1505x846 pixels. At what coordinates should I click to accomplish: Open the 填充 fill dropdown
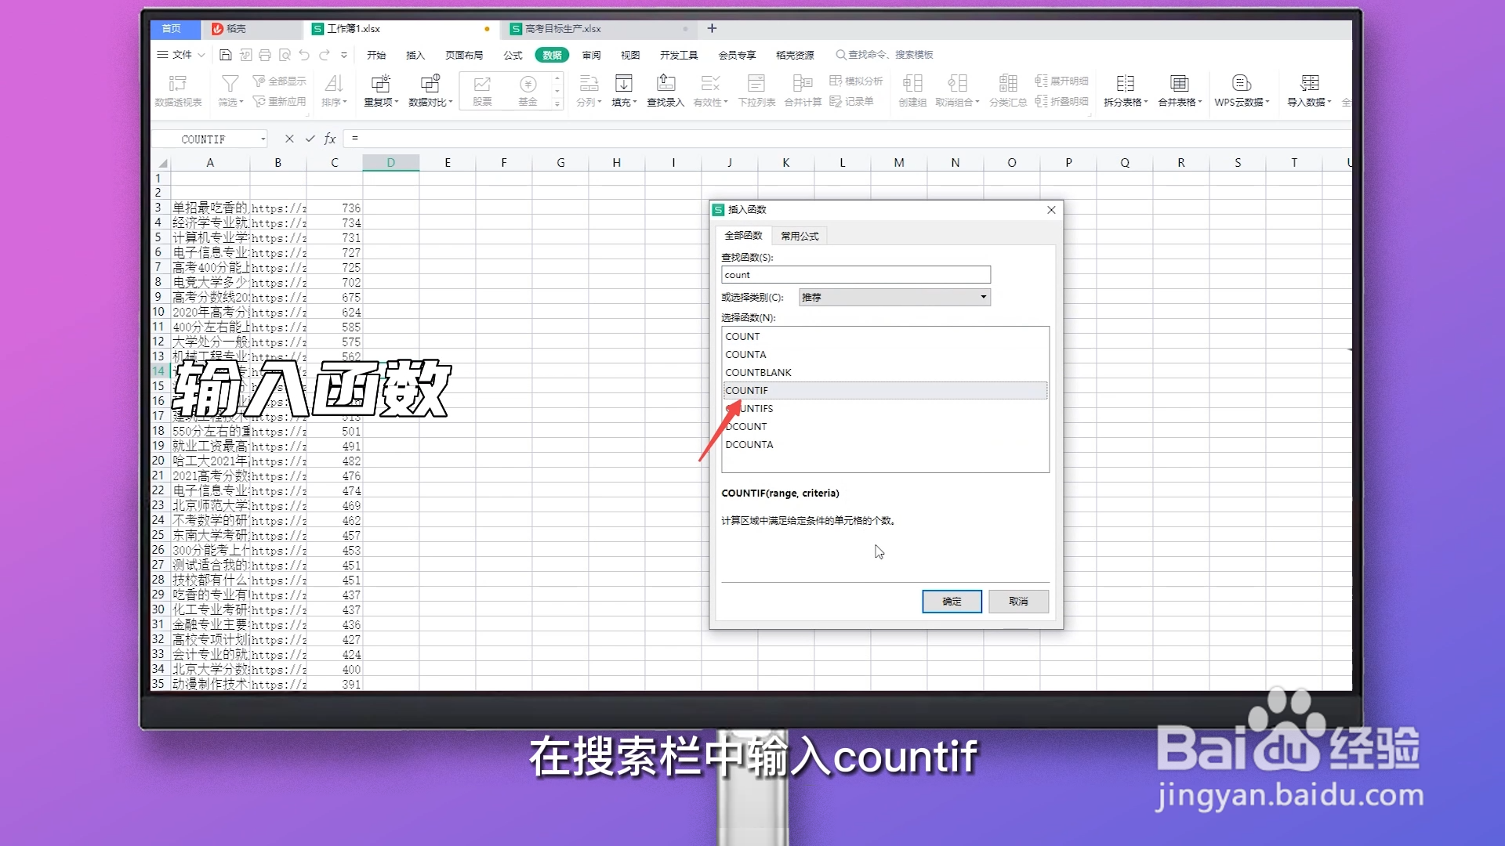623,90
